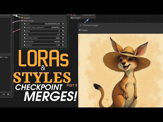163x122 pixels.
Task: Click the right arrow beside the 2.8 value
Action: coord(8,94)
